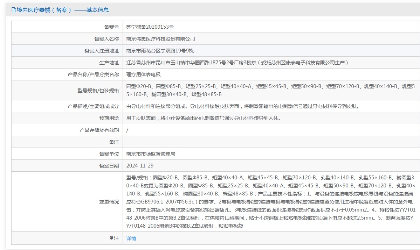The width and height of the screenshot is (420, 250).
Task: Select the description starting 由导电材料和连接部分组成
Action: point(243,106)
